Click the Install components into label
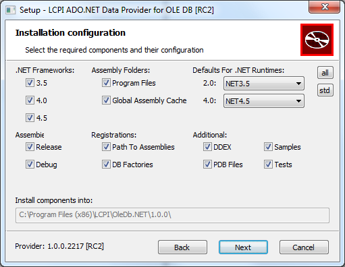 point(54,200)
